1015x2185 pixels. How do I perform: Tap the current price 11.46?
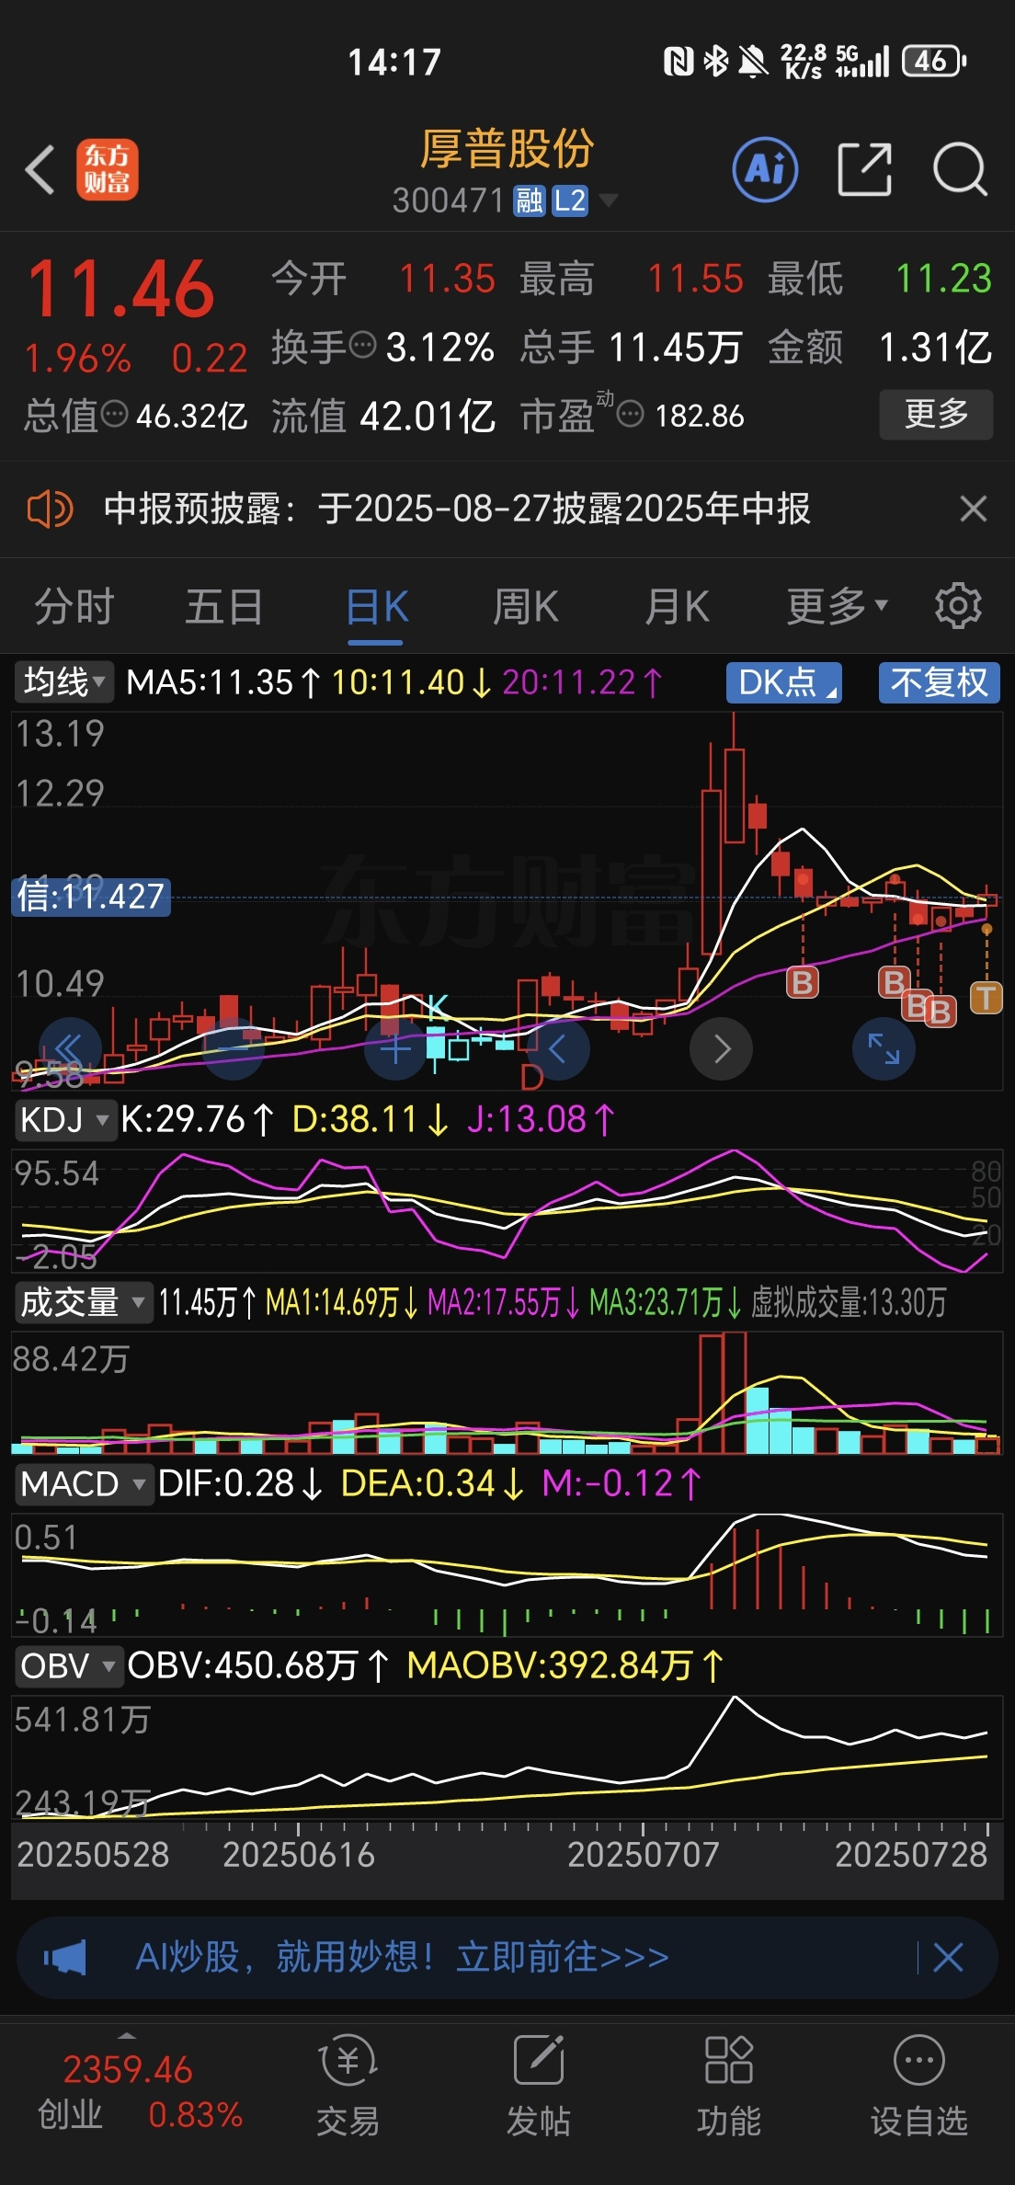pos(120,290)
